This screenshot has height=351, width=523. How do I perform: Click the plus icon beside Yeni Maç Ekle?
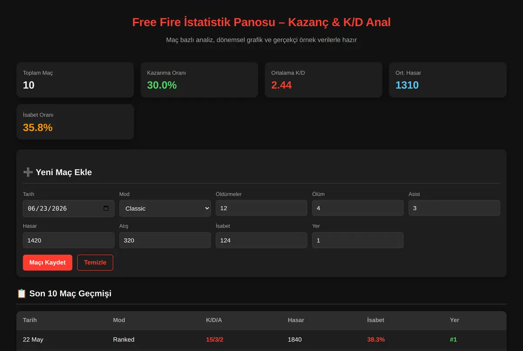(28, 172)
